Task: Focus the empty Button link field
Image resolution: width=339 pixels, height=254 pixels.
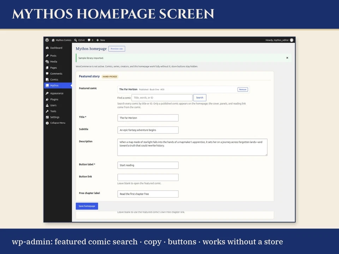Action: pyautogui.click(x=148, y=177)
